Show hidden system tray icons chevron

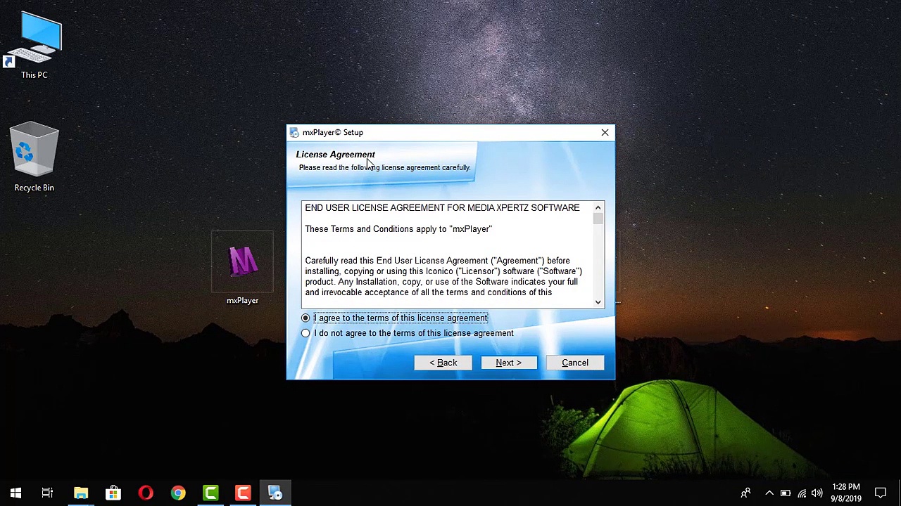point(769,493)
